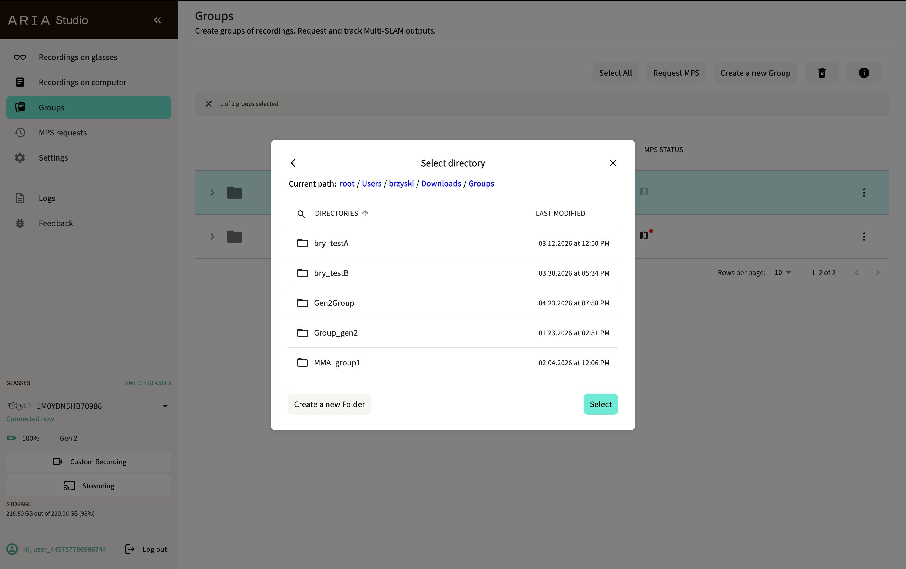906x569 pixels.
Task: Navigate to Downloads in the current path
Action: pos(441,184)
